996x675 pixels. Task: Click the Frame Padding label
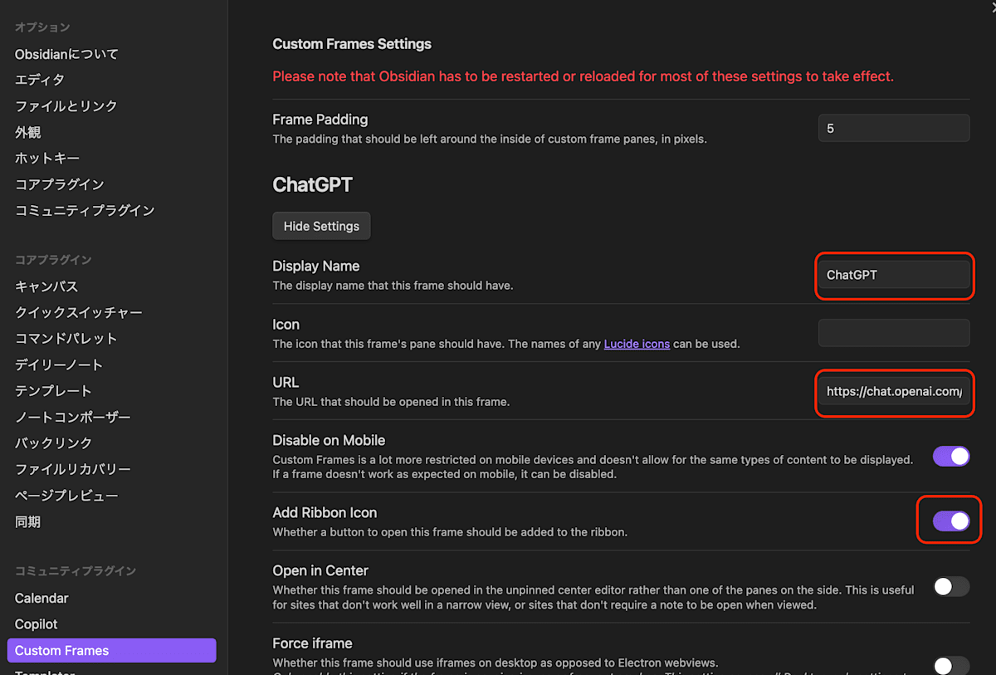pyautogui.click(x=320, y=120)
